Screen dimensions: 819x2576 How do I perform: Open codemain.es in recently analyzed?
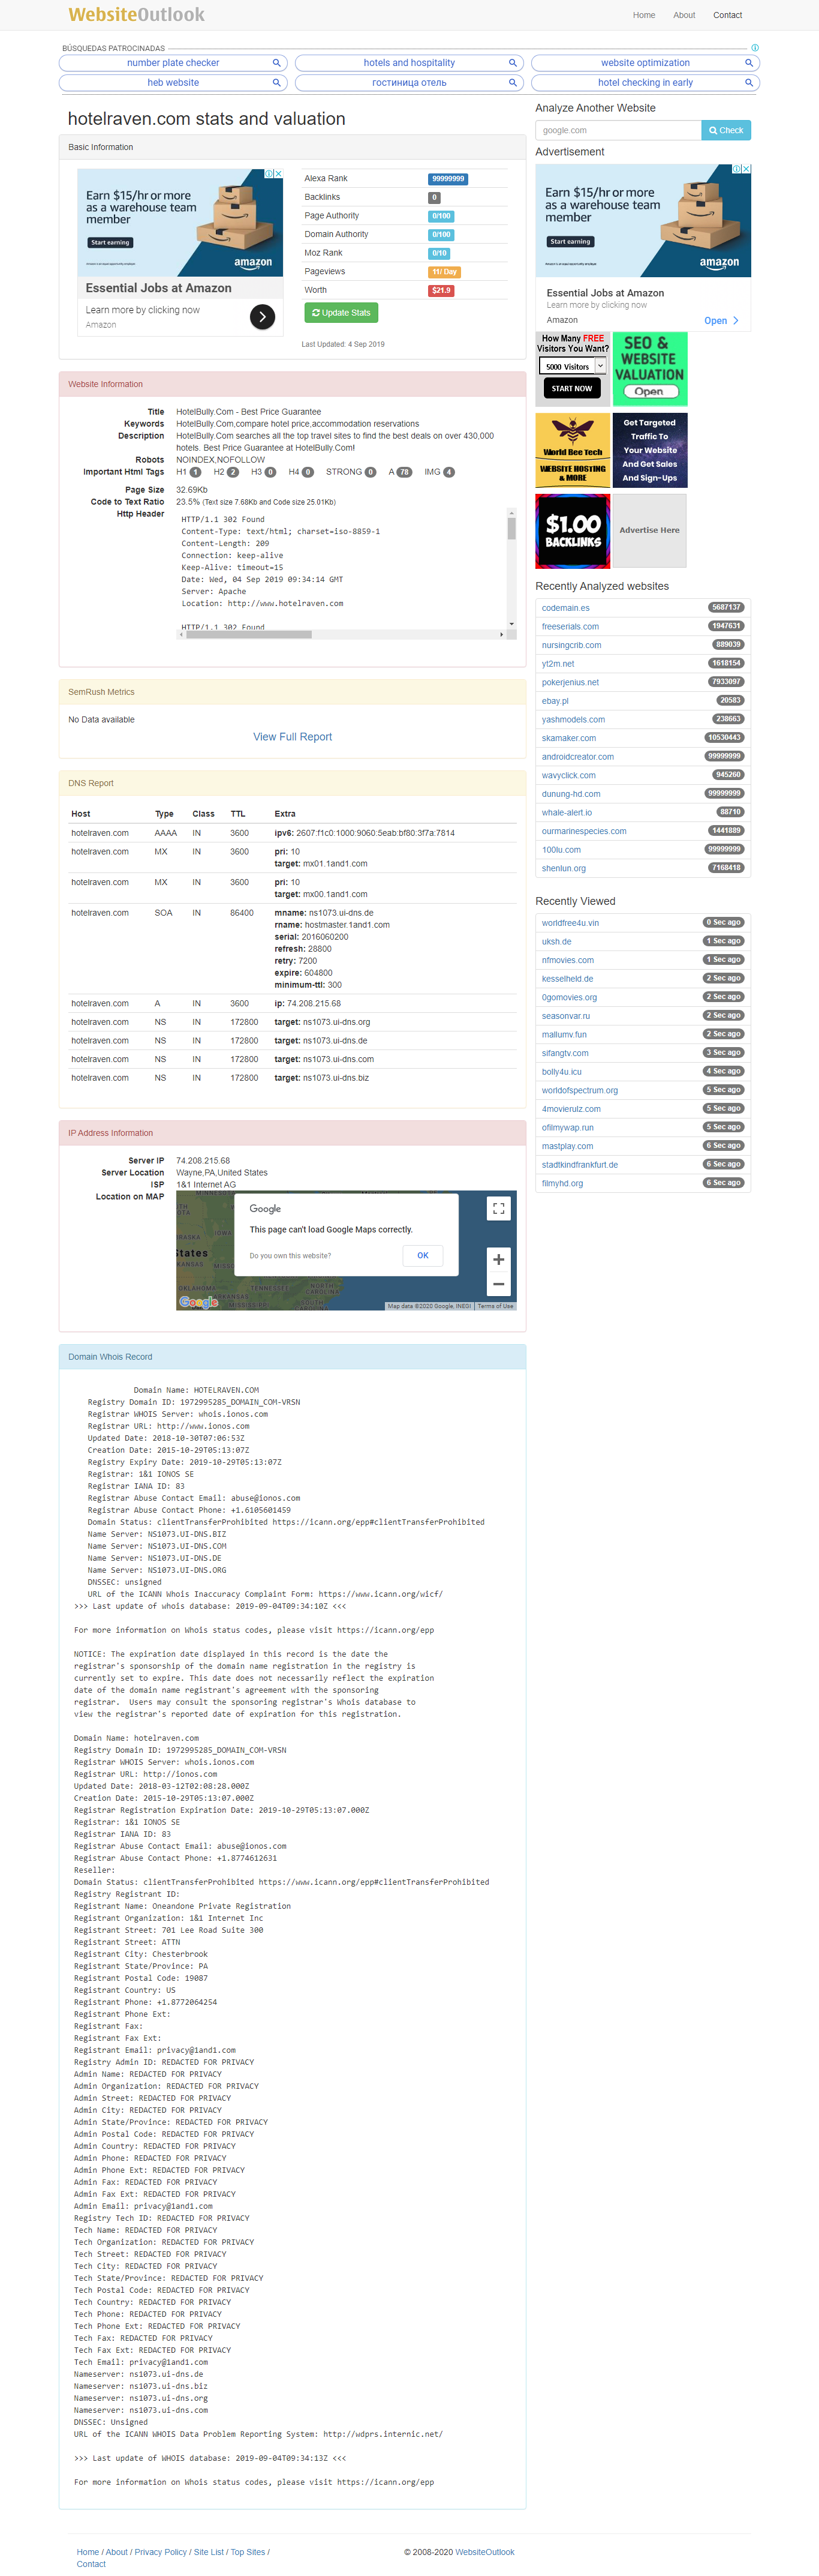565,608
